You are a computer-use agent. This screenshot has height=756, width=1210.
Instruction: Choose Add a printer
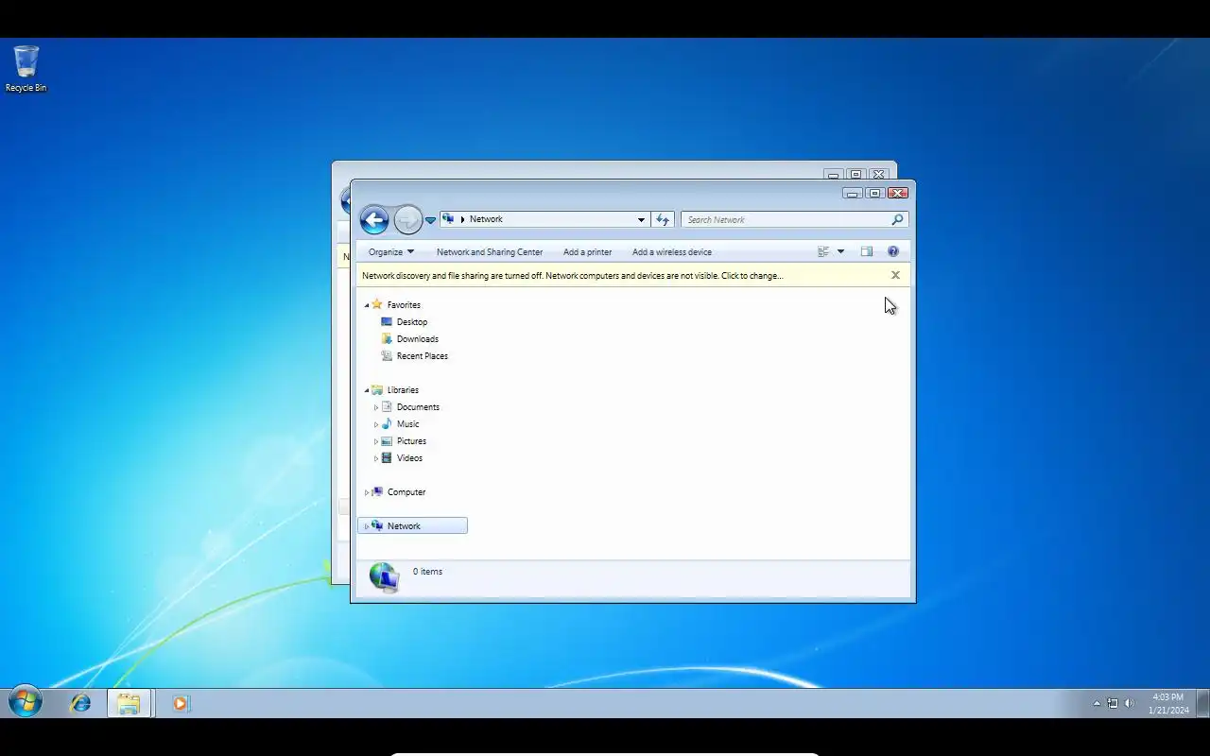point(587,252)
